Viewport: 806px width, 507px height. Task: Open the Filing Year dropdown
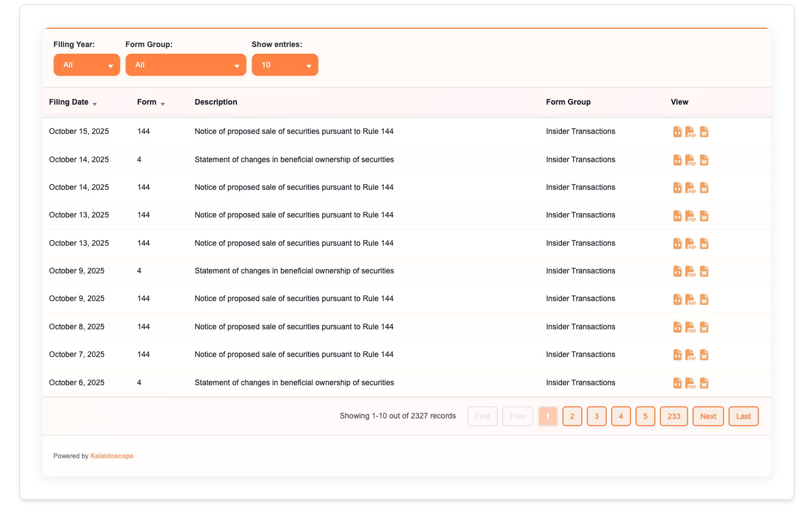pyautogui.click(x=86, y=65)
